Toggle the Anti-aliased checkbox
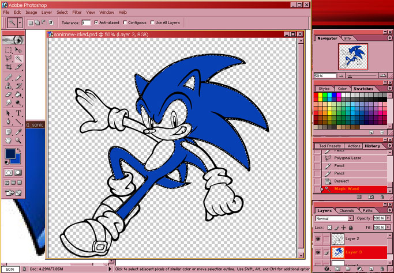Viewport: 394px width, 273px height. 96,22
